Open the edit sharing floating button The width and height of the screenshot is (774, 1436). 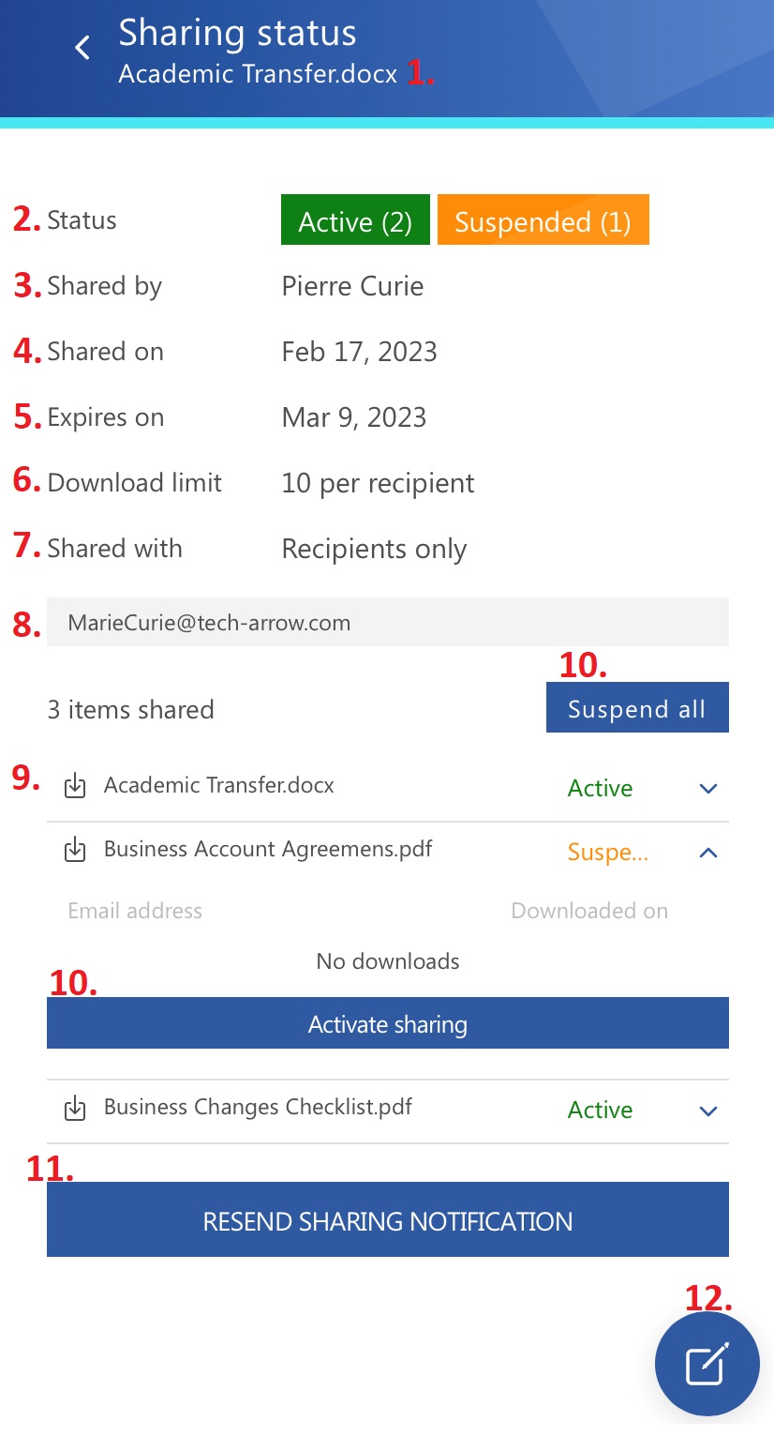tap(707, 1364)
